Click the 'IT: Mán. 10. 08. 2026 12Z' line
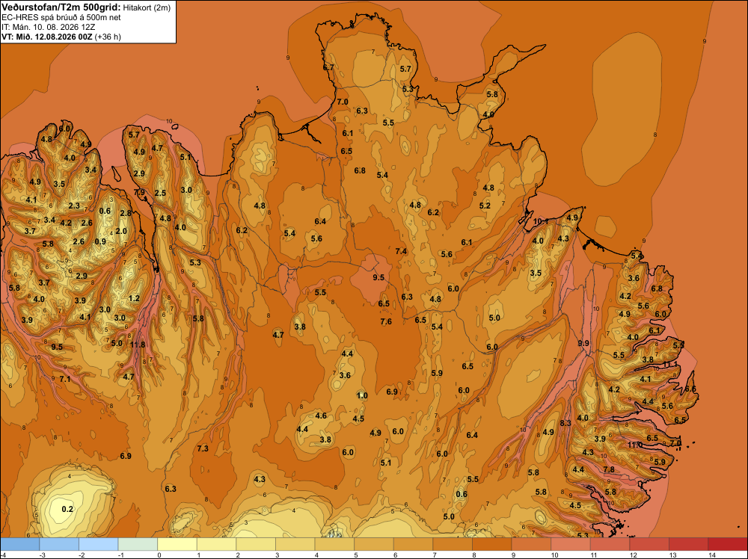The width and height of the screenshot is (748, 559). pyautogui.click(x=49, y=27)
